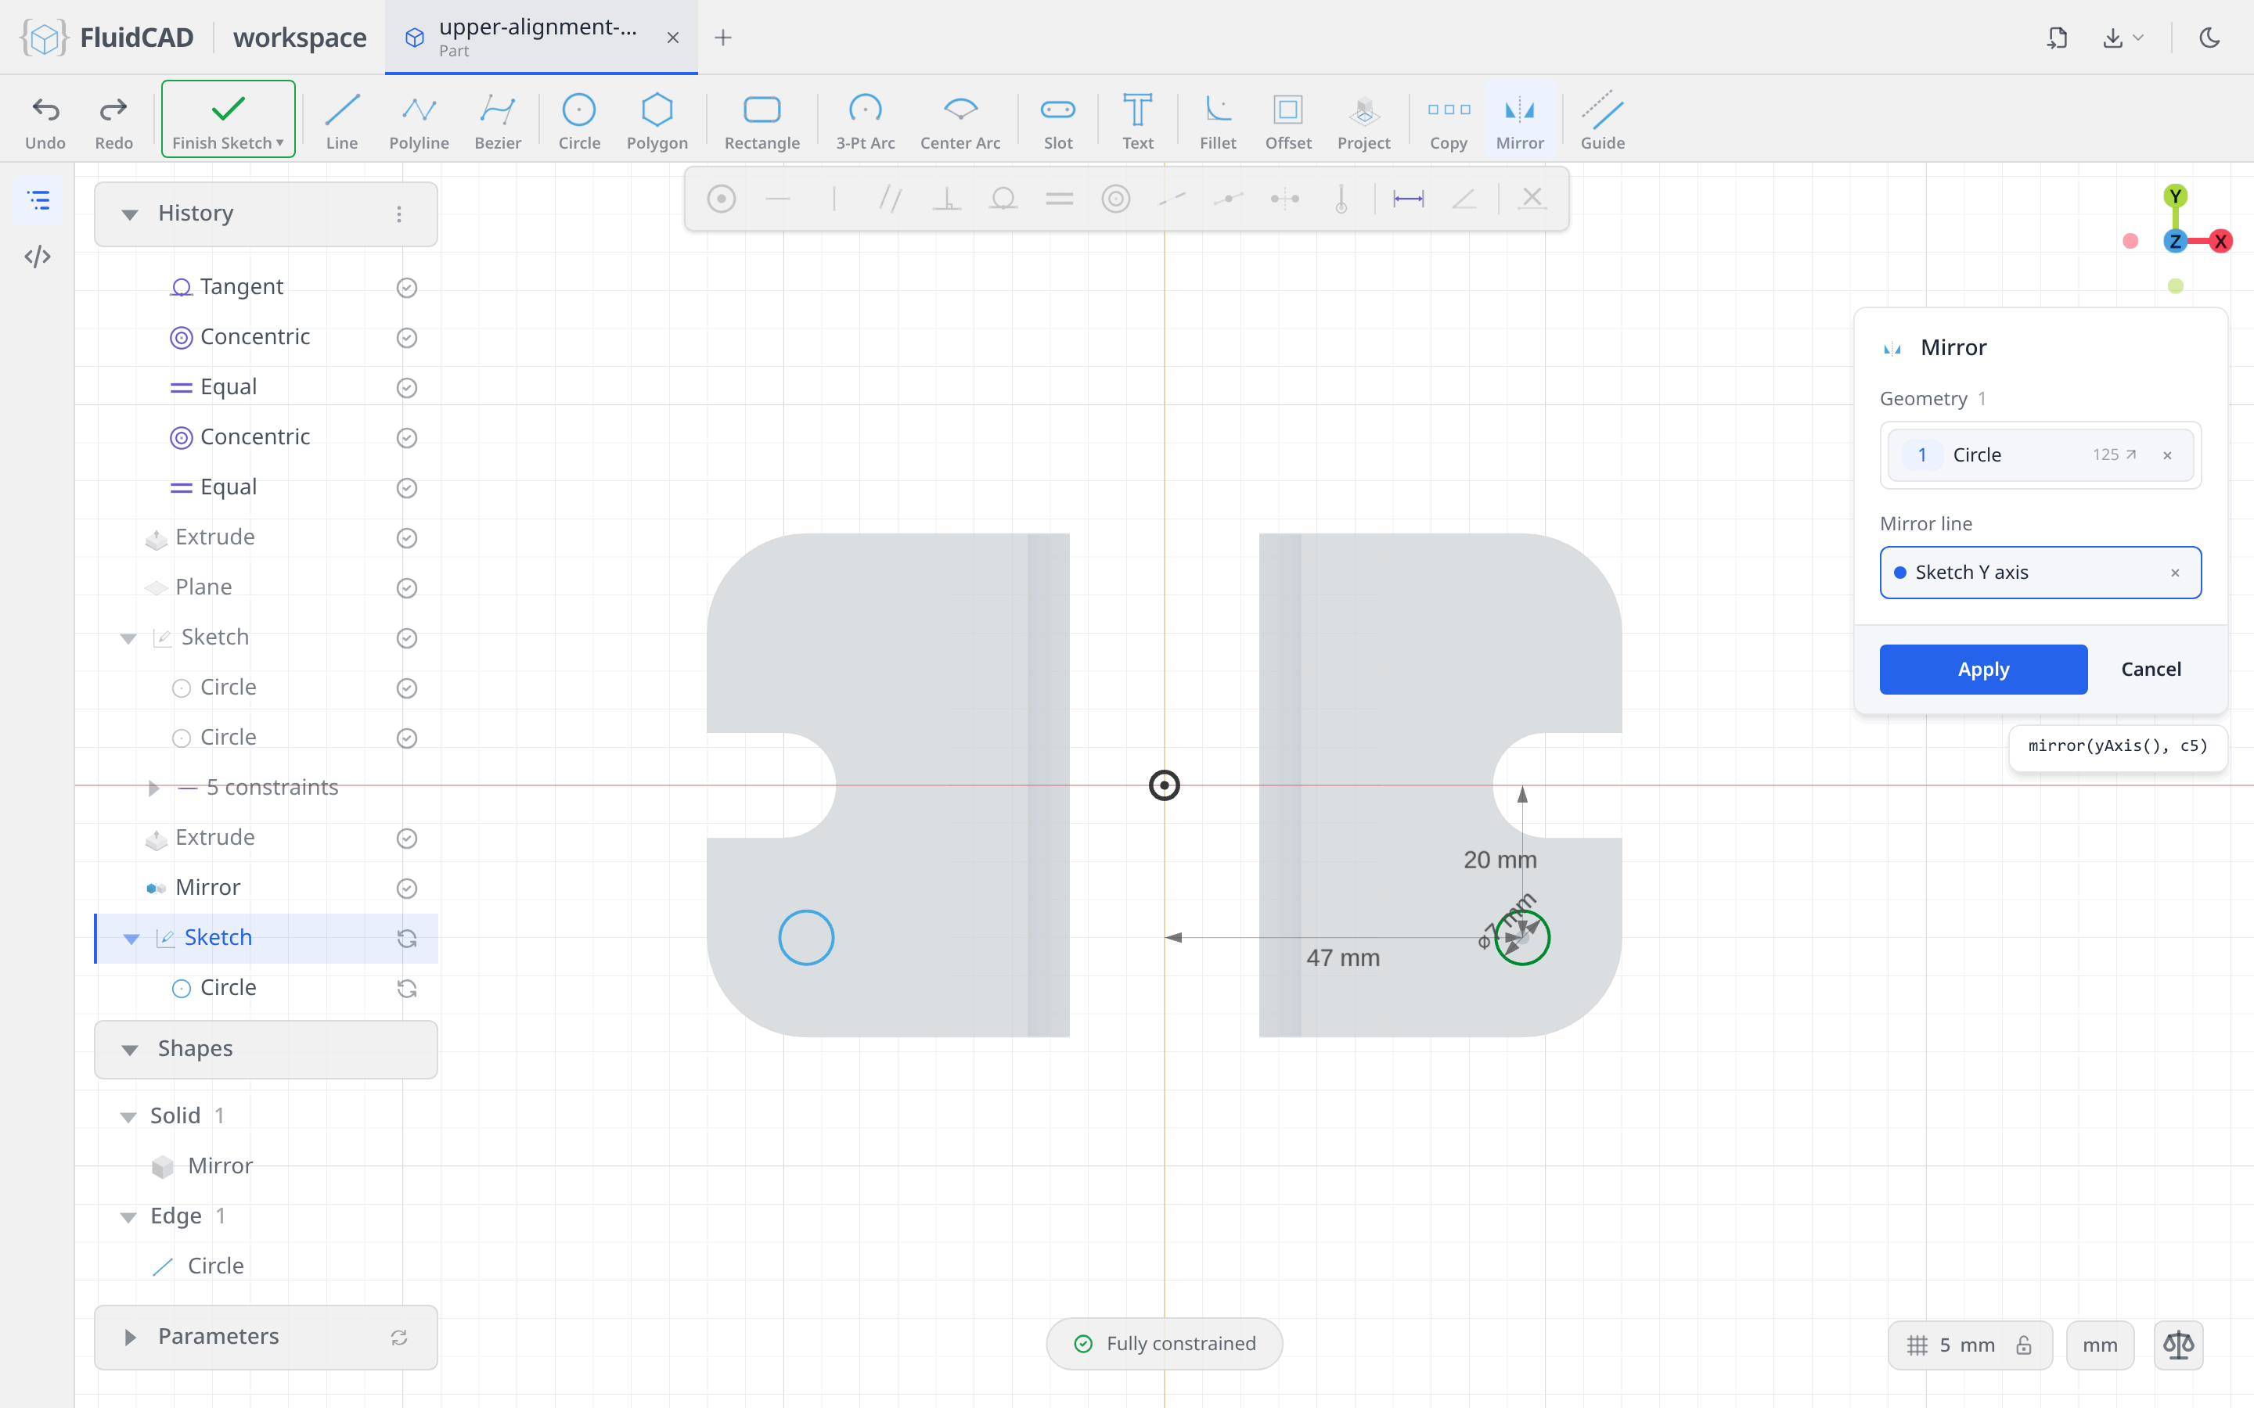2254x1408 pixels.
Task: Select the Center Arc tool
Action: pyautogui.click(x=960, y=121)
